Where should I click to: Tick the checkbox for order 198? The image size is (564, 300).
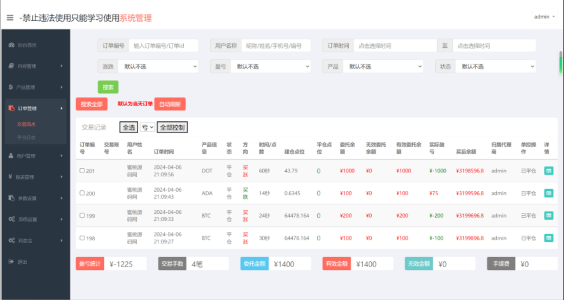coord(82,238)
